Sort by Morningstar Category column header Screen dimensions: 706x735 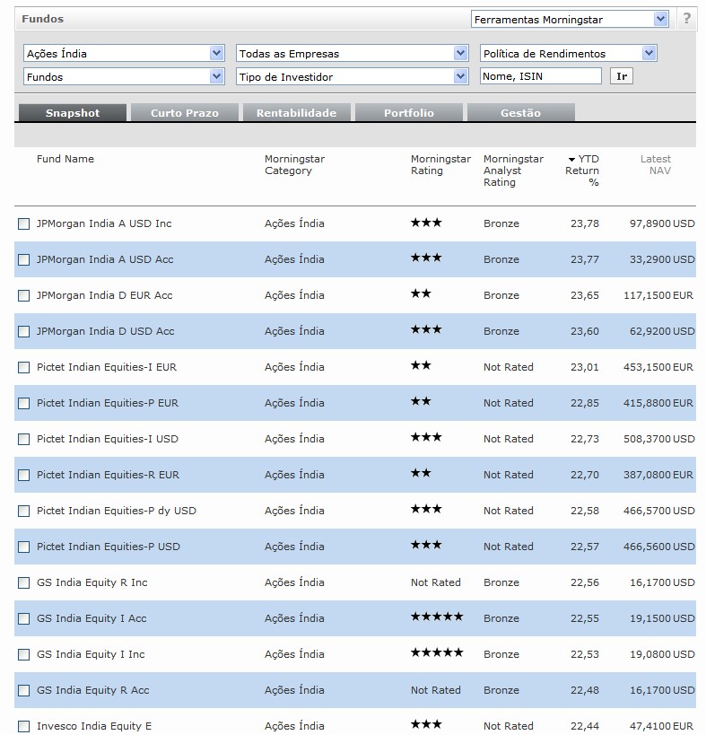[294, 164]
